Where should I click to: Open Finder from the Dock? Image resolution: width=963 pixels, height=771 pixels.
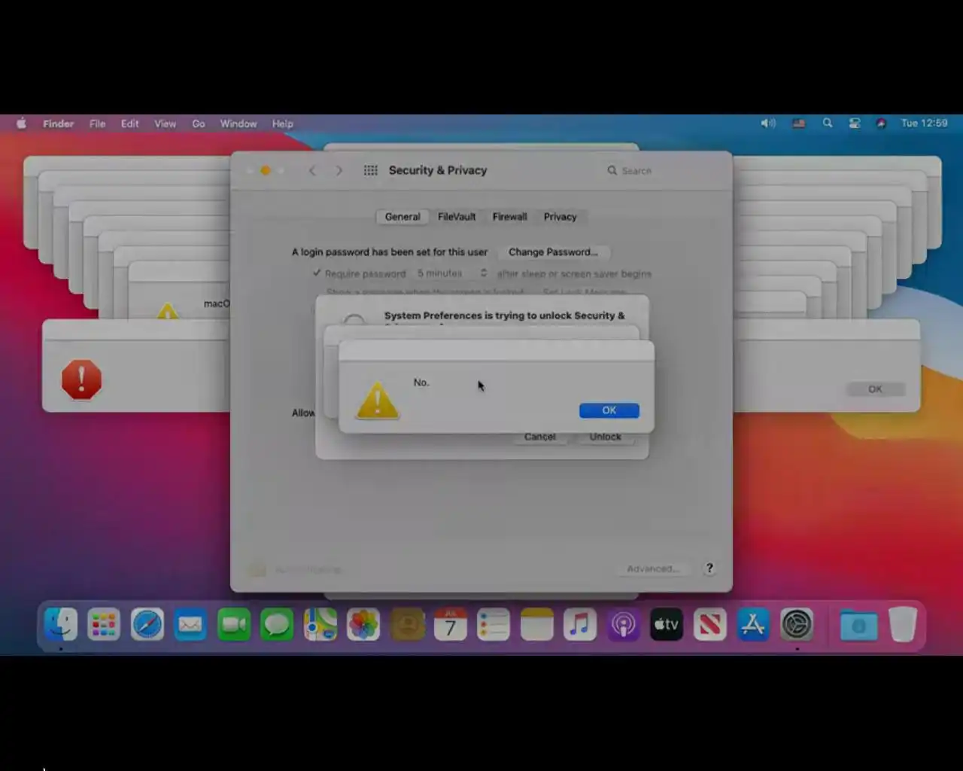[x=61, y=624]
